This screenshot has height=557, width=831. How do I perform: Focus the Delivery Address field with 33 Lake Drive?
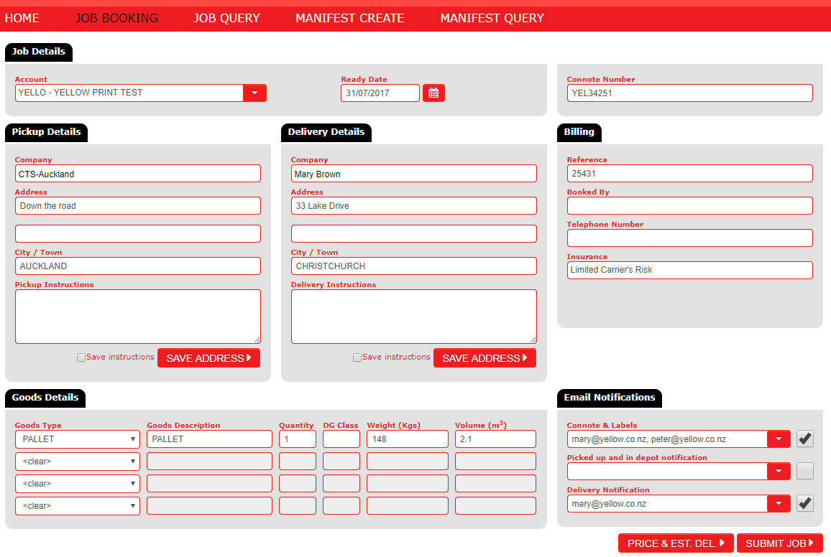(x=414, y=206)
